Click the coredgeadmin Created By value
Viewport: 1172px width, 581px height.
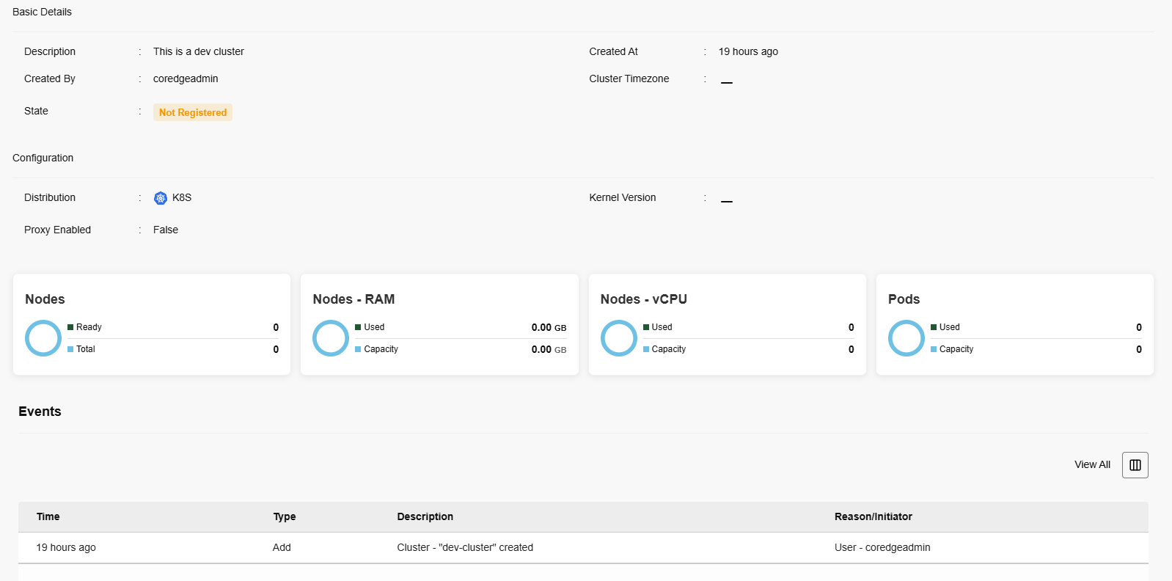tap(186, 79)
